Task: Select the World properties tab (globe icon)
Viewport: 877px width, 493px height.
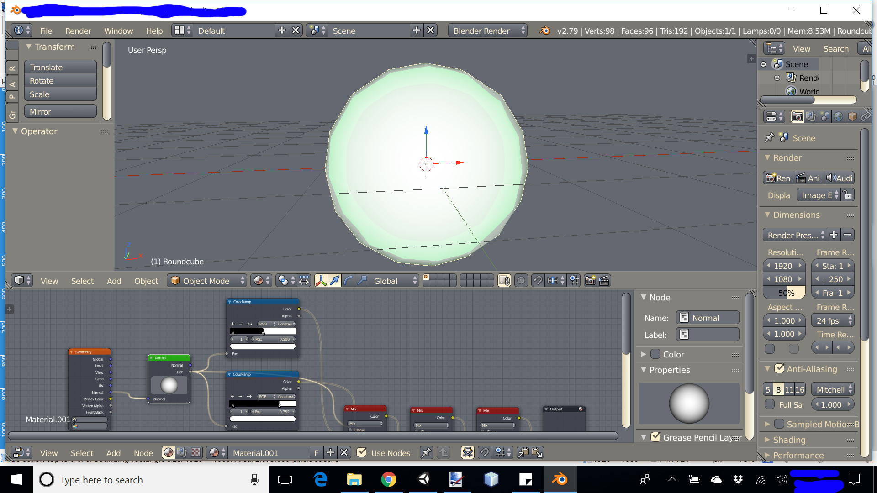Action: (838, 116)
